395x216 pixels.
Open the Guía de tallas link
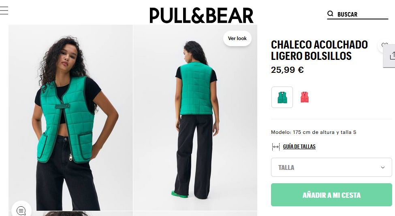[299, 146]
